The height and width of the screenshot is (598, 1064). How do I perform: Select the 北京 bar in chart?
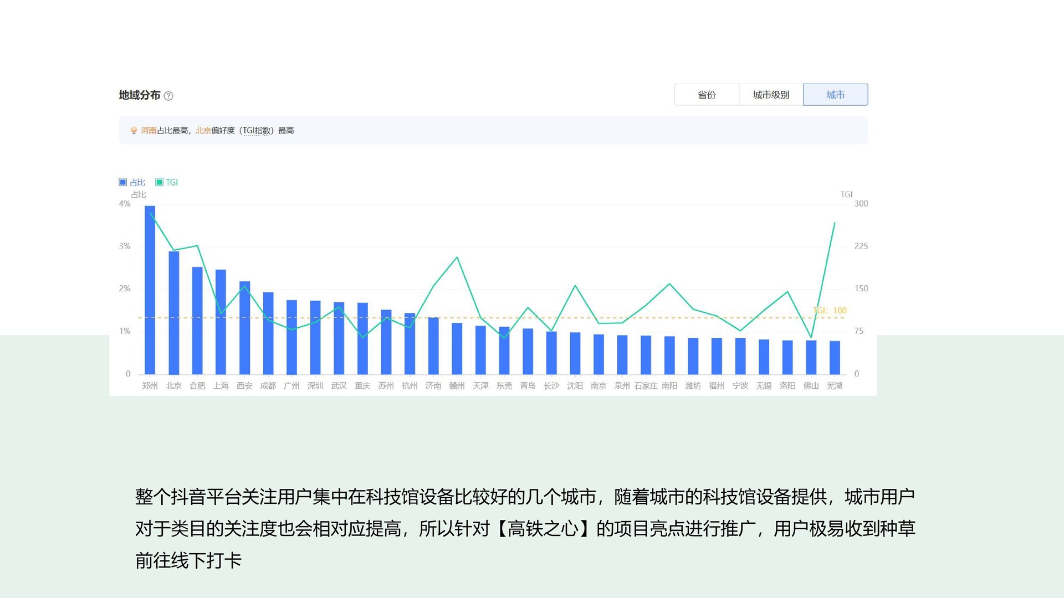point(173,313)
